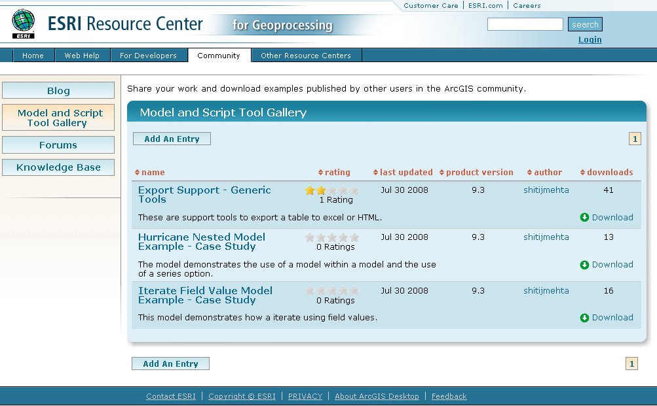Switch to the Web Help tab
657x406 pixels.
[x=82, y=55]
